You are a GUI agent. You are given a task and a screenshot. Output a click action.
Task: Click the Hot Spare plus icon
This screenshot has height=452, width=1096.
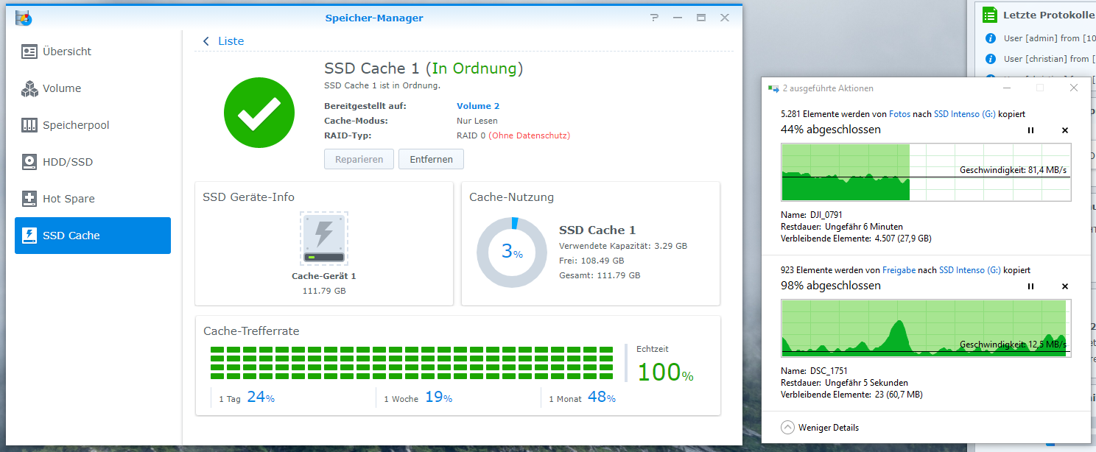point(29,199)
